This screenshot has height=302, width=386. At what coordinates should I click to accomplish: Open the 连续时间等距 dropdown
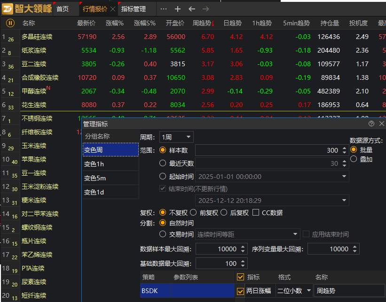pos(248,234)
